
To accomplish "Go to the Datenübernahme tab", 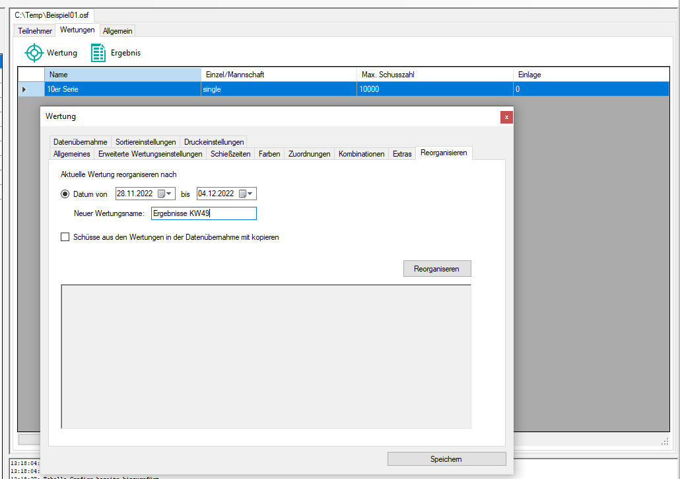I will tap(80, 142).
